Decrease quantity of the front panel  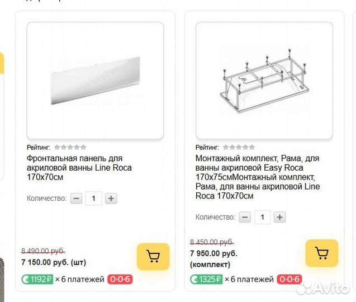pyautogui.click(x=77, y=198)
